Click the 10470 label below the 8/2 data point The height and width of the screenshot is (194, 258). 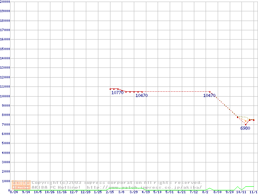pyautogui.click(x=209, y=96)
